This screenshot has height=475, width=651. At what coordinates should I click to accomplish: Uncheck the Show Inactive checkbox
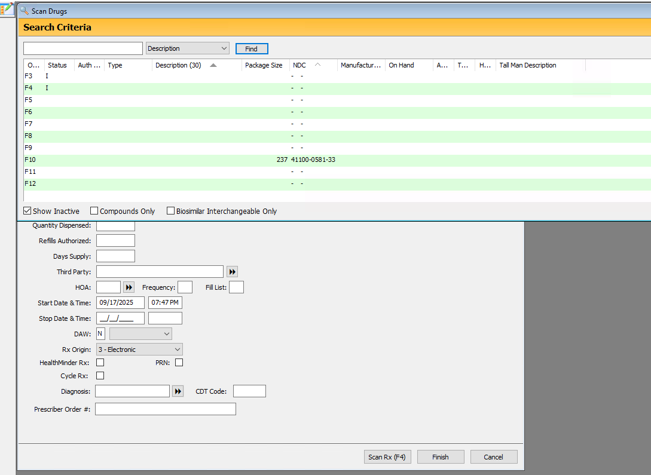(x=27, y=211)
